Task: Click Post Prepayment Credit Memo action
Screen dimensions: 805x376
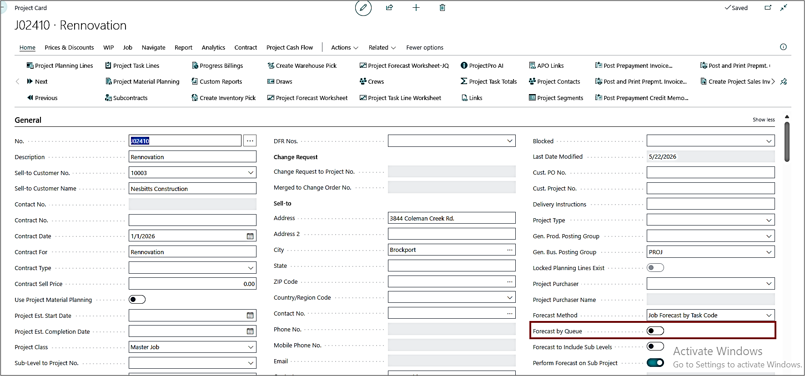Action: point(642,98)
